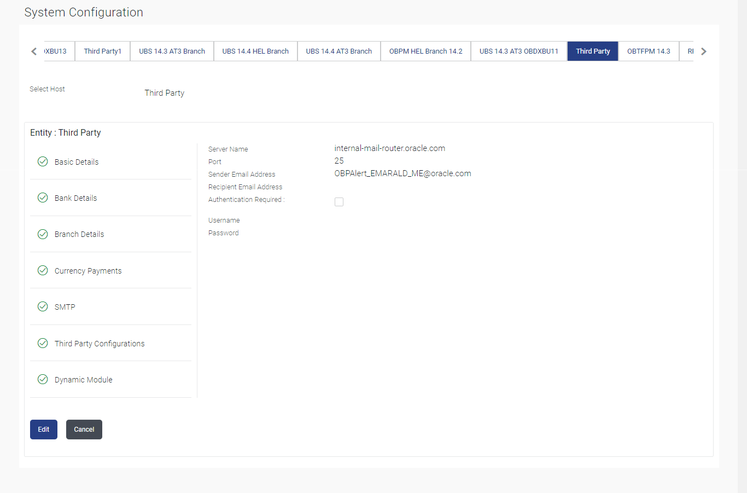Toggle the Authentication Required checkbox
747x493 pixels.
(x=339, y=202)
